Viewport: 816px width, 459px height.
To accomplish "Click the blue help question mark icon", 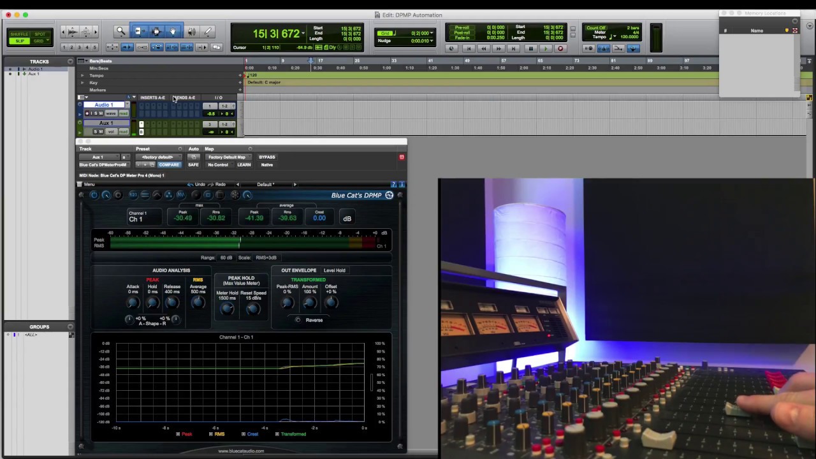I will pos(394,184).
